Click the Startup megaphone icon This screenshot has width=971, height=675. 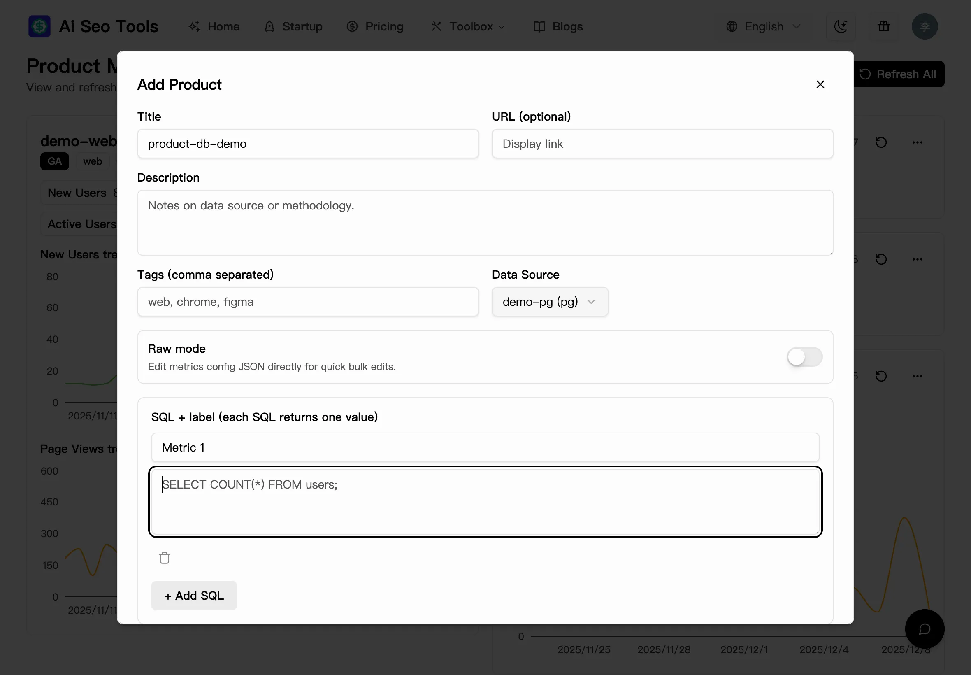tap(269, 26)
